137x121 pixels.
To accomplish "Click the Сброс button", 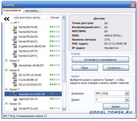I will tap(85, 68).
